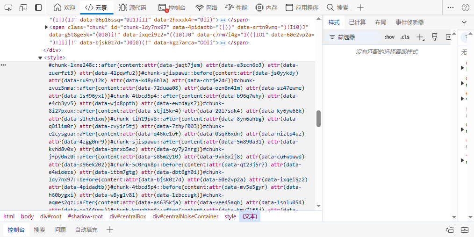The image size is (474, 237).
Task: Activate the inspect element picker icon
Action: 9,7
